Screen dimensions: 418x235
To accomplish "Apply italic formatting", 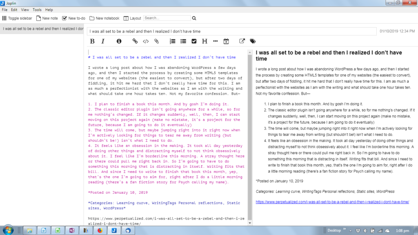I will click(x=103, y=41).
